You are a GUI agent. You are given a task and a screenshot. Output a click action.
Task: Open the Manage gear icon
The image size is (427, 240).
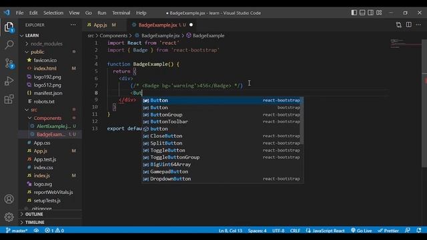tap(9, 217)
